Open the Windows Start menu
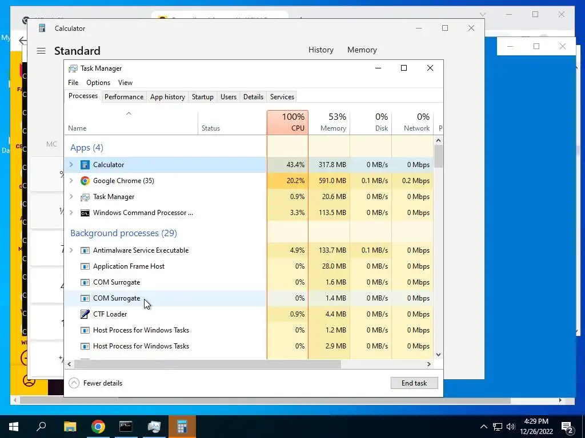This screenshot has width=585, height=438. pos(14,427)
